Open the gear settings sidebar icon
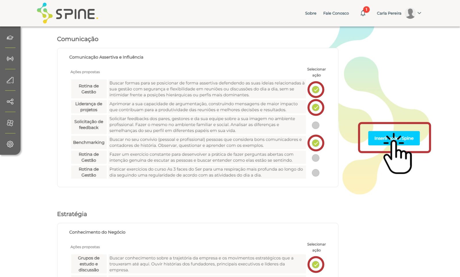460x277 pixels. [x=10, y=144]
